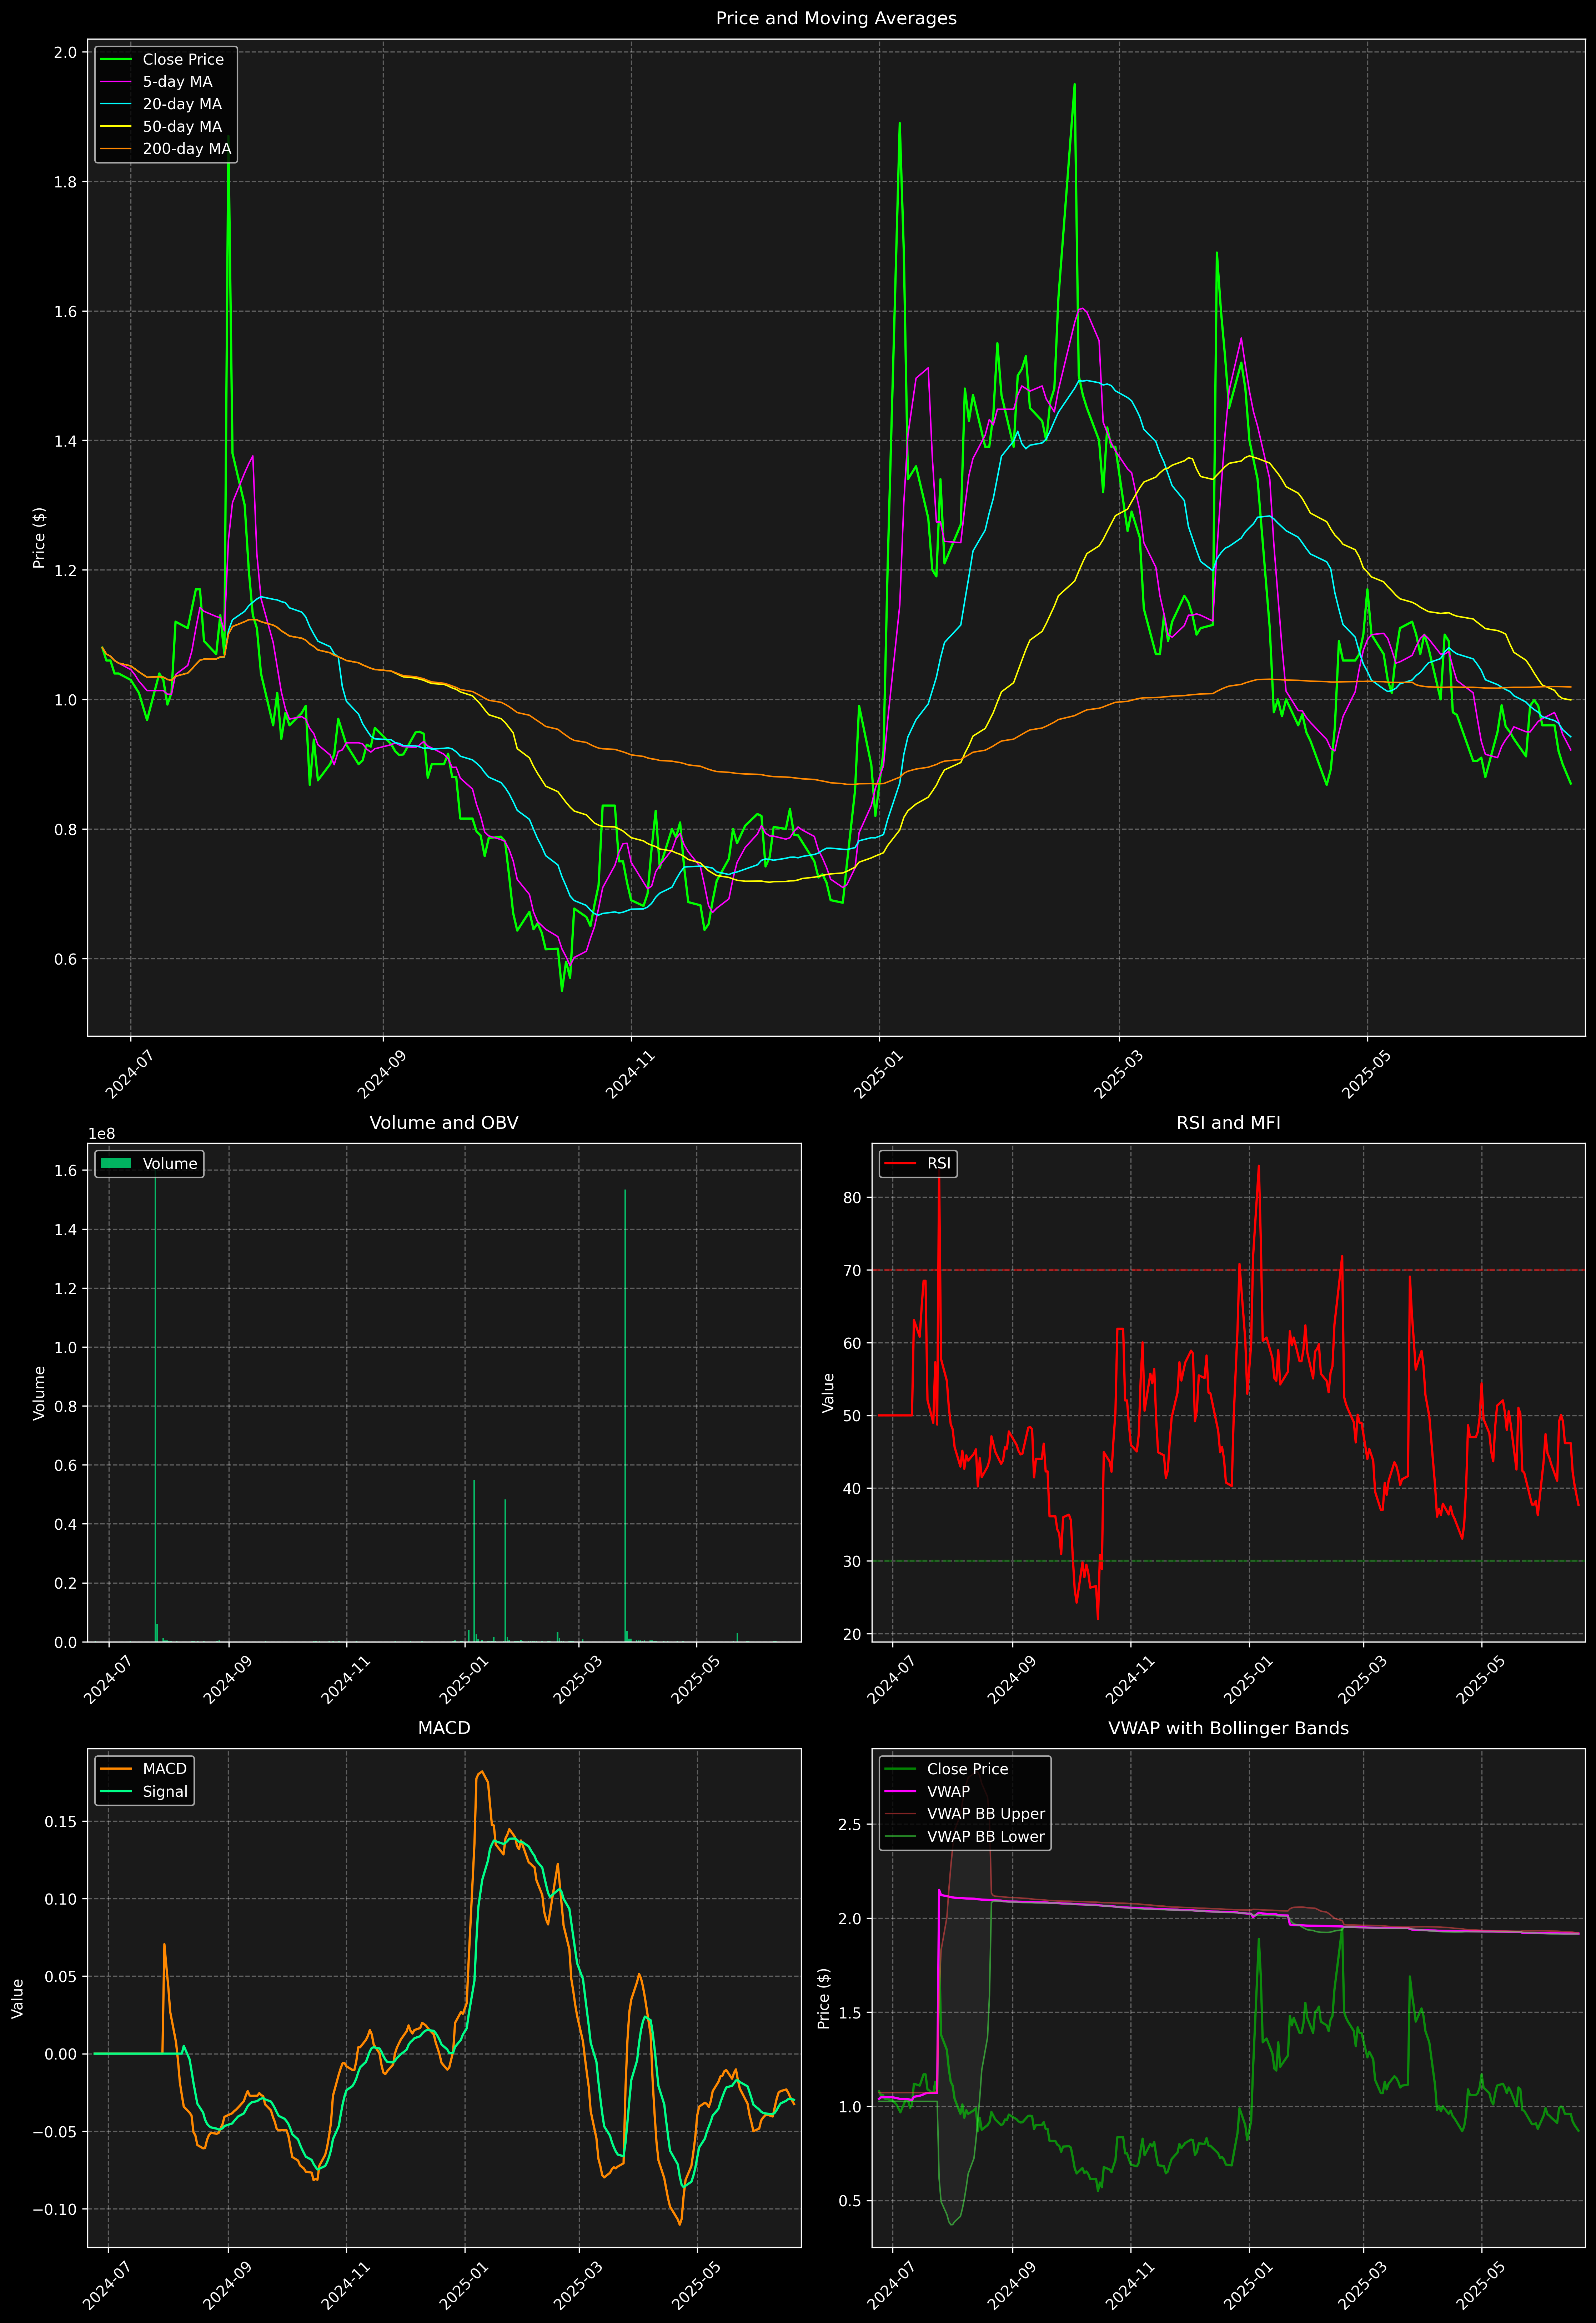1596x2323 pixels.
Task: Click the '2025-01' x-axis tick of the MACD chart
Action: click(x=463, y=2285)
